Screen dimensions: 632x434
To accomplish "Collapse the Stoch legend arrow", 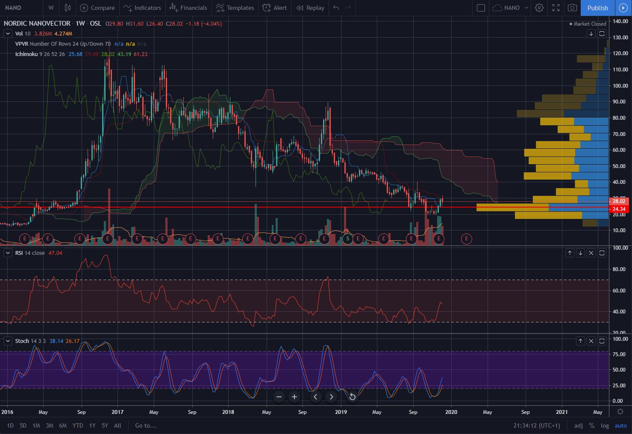I will click(8, 341).
